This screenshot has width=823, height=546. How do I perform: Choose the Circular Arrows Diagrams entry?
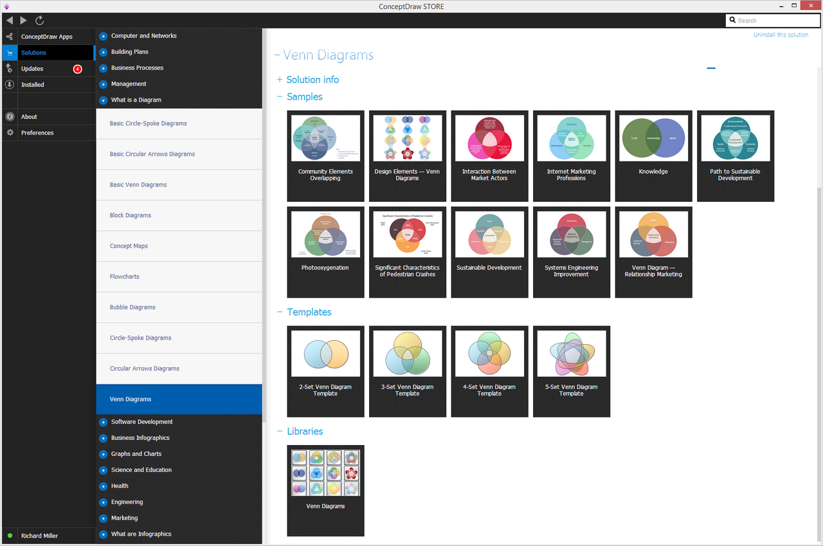pyautogui.click(x=179, y=369)
